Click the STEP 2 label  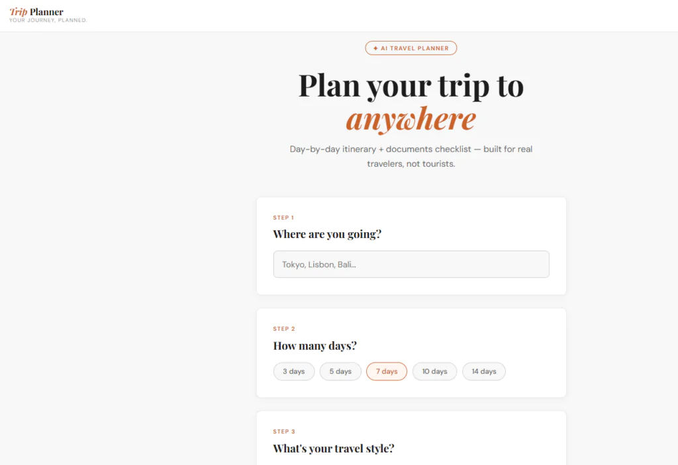click(284, 329)
